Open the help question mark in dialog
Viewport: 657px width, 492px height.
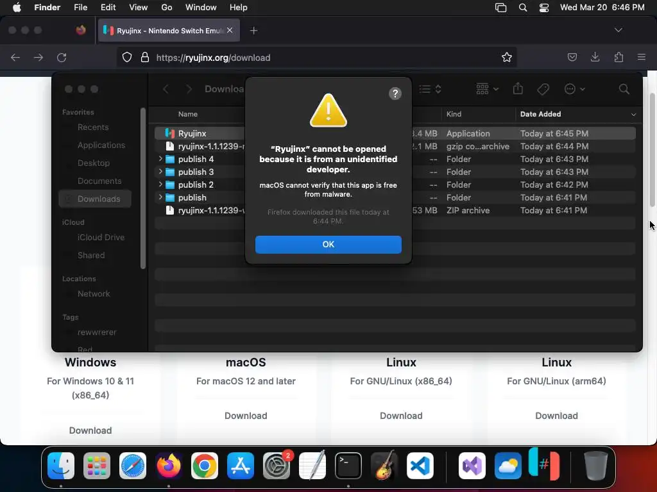(x=395, y=94)
